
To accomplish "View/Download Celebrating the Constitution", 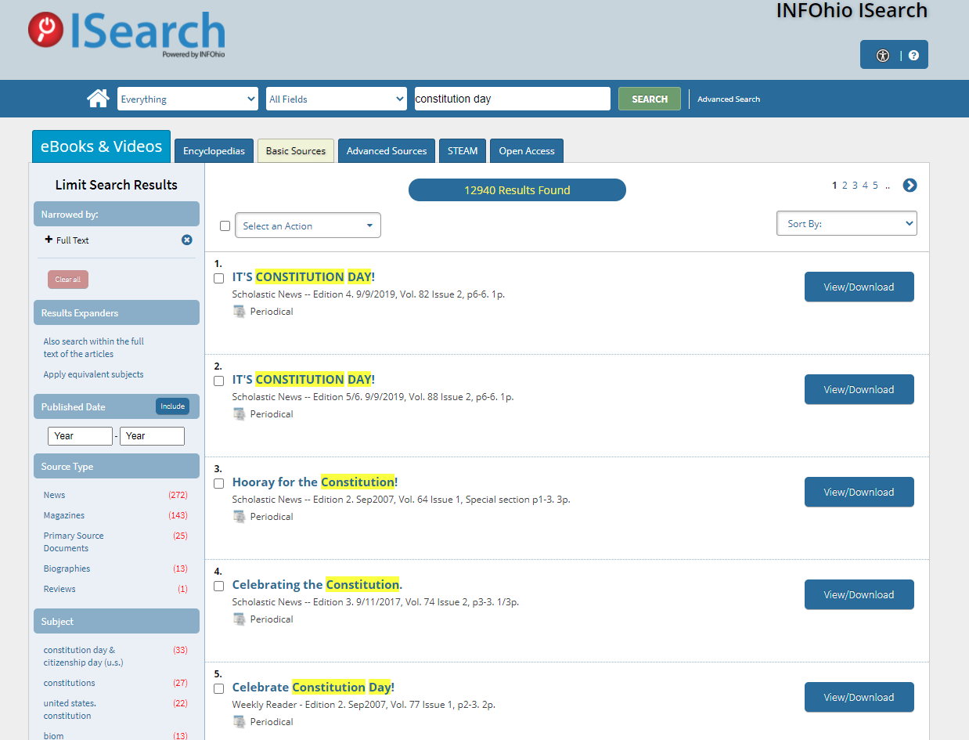I will tap(859, 594).
